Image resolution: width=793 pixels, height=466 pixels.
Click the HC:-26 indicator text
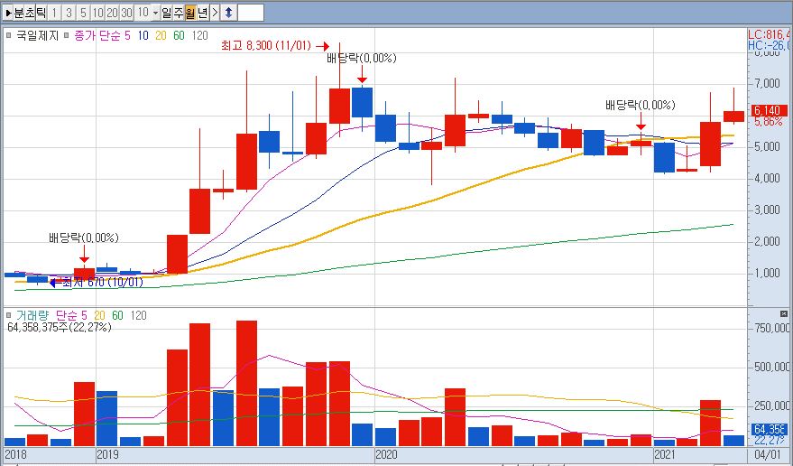769,45
